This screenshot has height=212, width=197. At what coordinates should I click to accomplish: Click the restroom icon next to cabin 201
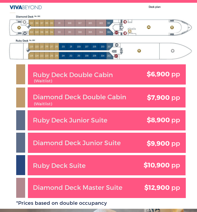tap(116, 45)
